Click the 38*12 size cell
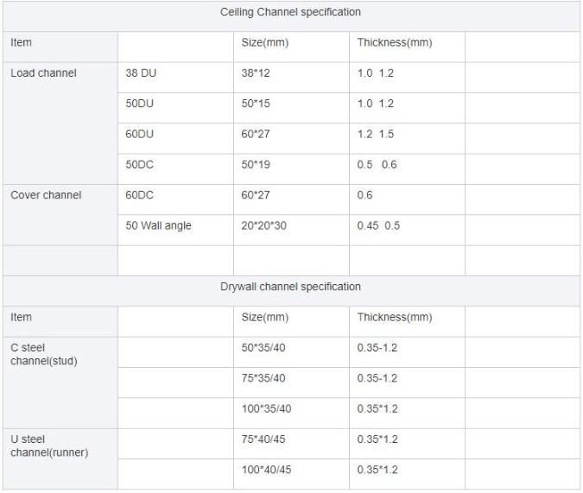 pyautogui.click(x=256, y=73)
